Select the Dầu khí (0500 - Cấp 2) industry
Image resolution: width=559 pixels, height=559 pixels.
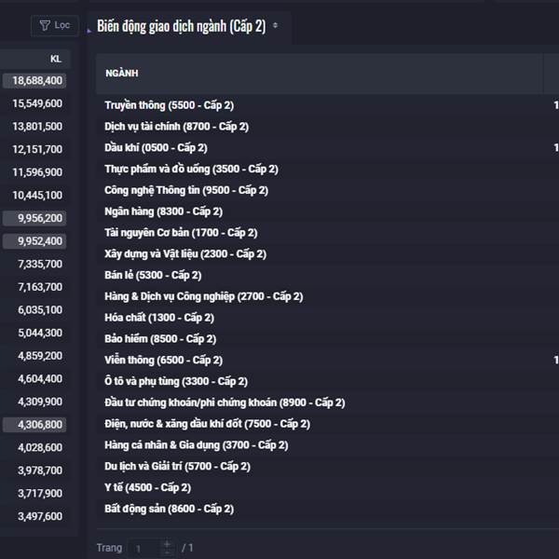coord(328,147)
